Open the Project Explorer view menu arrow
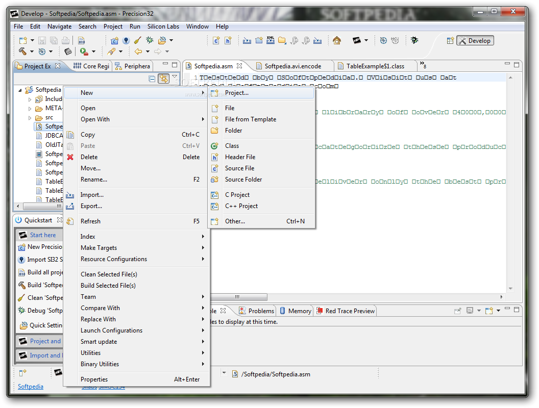The width and height of the screenshot is (539, 408). click(175, 76)
